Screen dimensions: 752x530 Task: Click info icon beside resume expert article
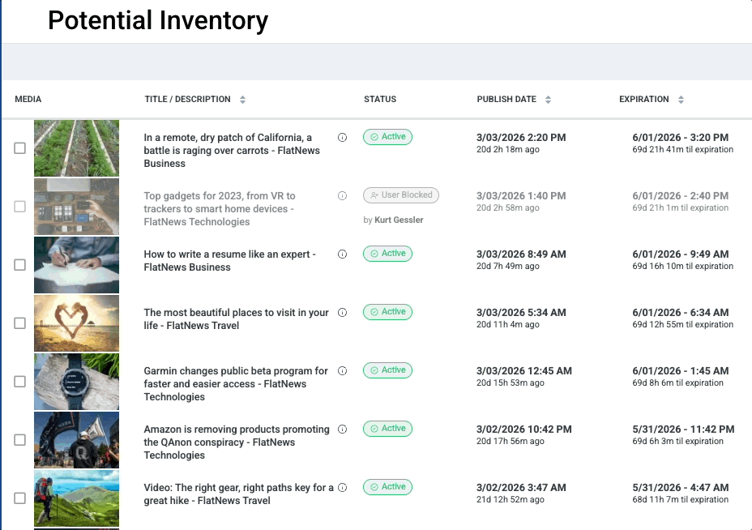click(342, 254)
